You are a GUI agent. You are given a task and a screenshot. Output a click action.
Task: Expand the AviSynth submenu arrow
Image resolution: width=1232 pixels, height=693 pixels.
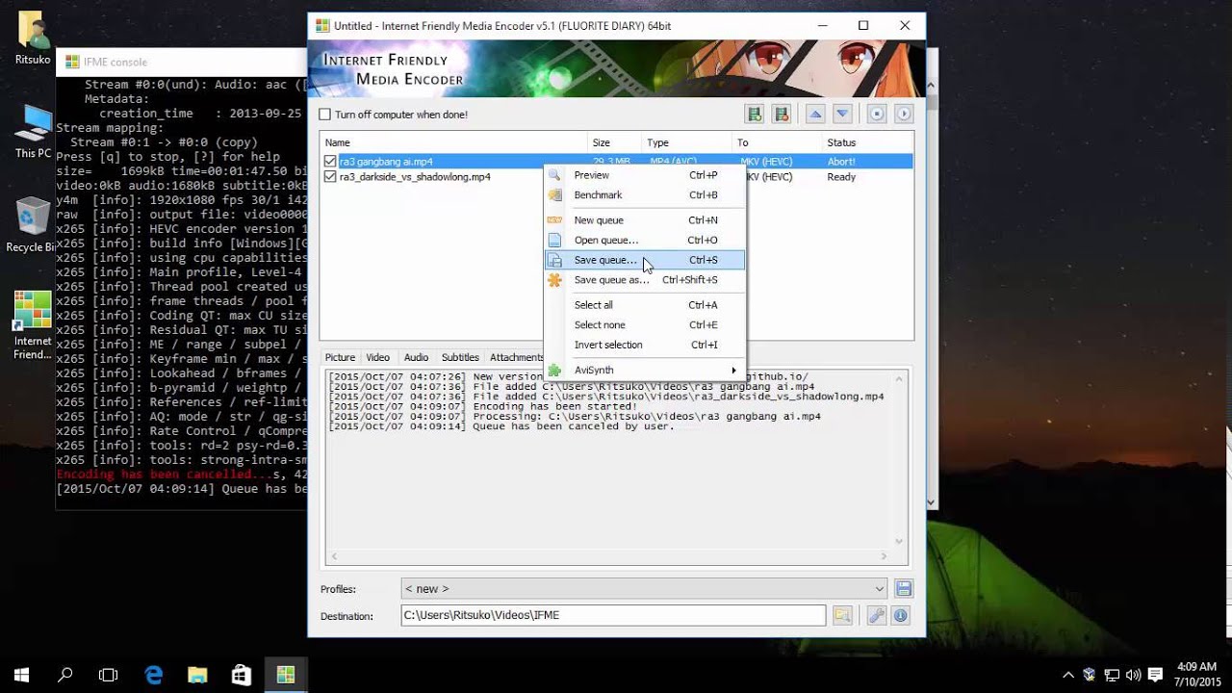coord(733,370)
